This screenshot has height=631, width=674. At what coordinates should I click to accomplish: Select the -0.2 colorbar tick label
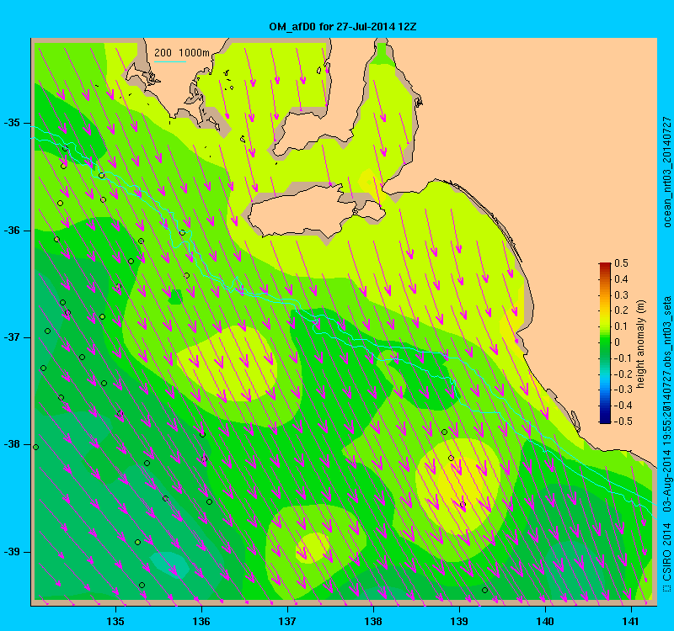(x=622, y=374)
